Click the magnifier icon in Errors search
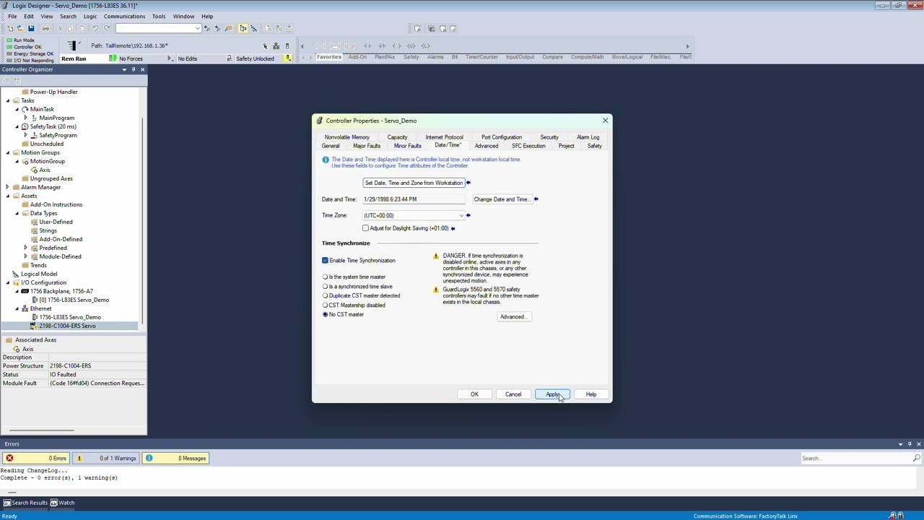 pyautogui.click(x=917, y=458)
